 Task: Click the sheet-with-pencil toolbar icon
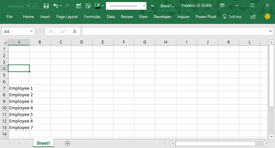pyautogui.click(x=79, y=6)
